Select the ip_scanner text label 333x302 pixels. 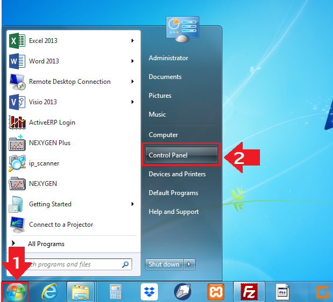point(44,163)
